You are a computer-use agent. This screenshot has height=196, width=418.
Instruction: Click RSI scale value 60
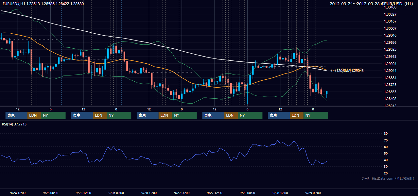(x=386, y=147)
